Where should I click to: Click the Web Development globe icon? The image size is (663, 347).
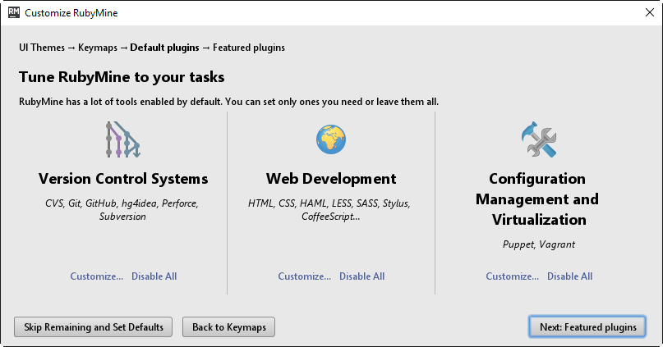[x=330, y=139]
